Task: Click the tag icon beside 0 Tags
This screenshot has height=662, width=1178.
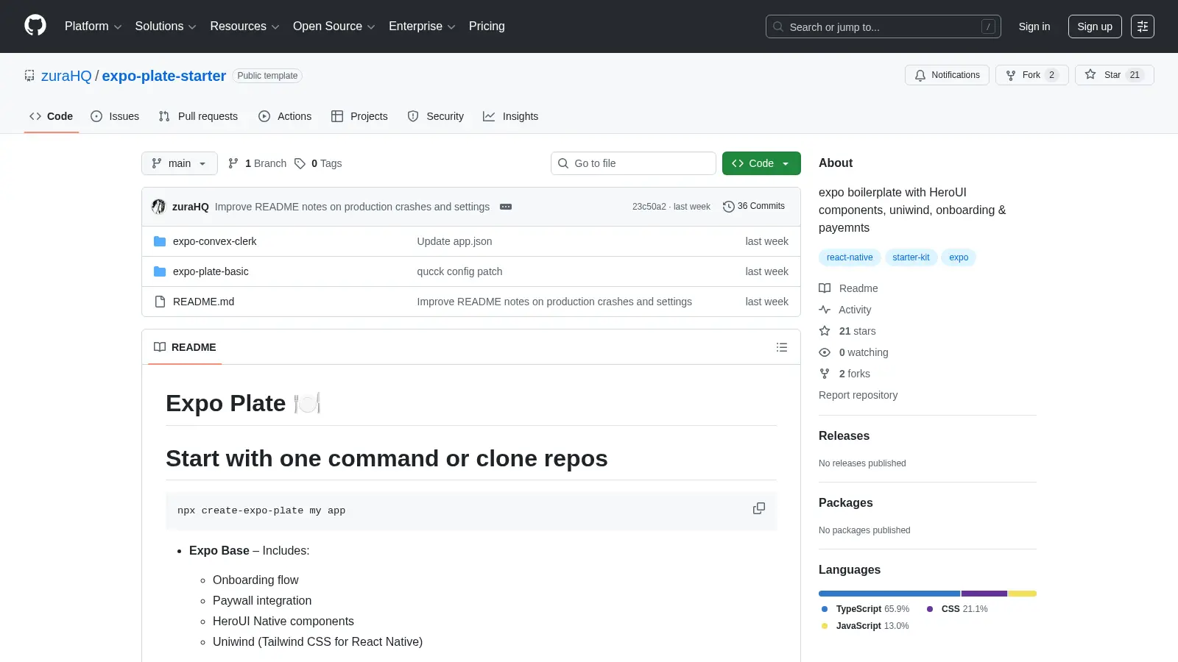Action: click(x=300, y=163)
